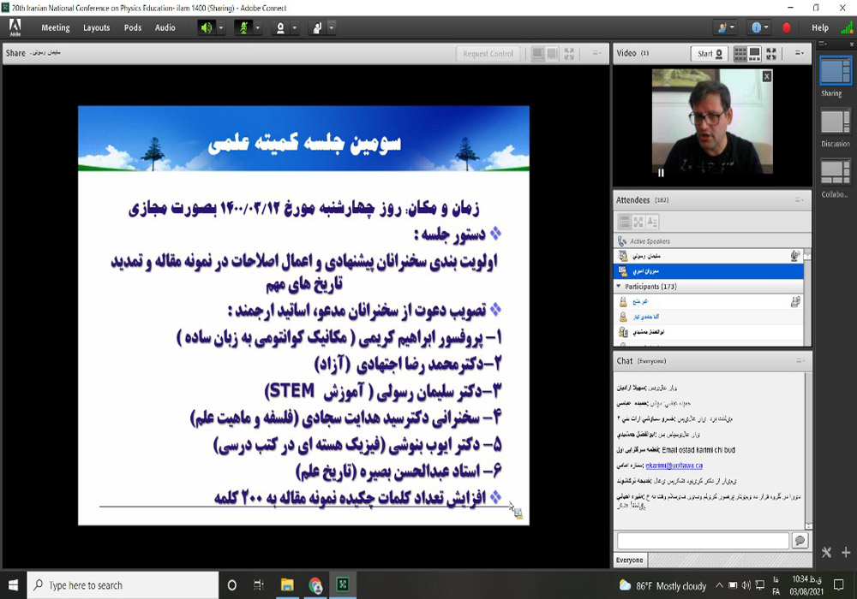Image resolution: width=857 pixels, height=599 pixels.
Task: Click the raise hand status icon
Action: 316,27
